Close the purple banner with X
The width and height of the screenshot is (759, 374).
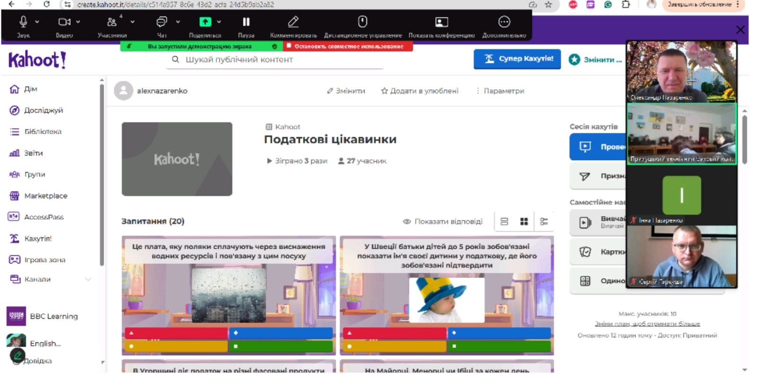tap(741, 30)
